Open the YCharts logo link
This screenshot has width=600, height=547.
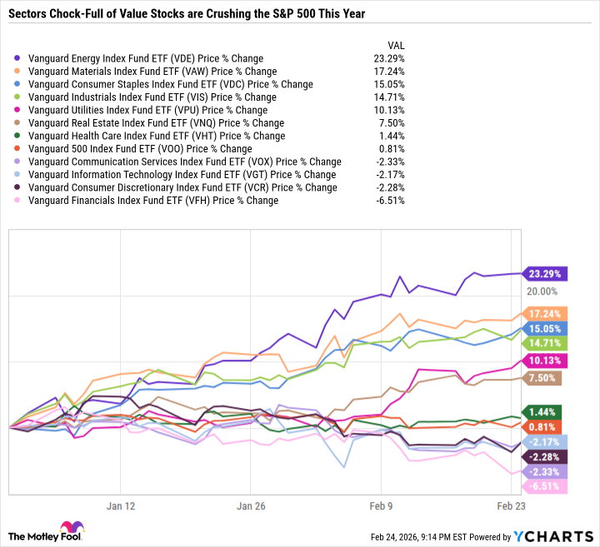555,534
